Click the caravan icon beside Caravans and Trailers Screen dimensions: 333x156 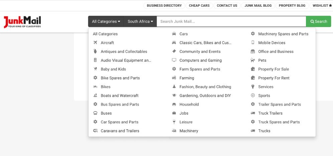[x=95, y=131]
